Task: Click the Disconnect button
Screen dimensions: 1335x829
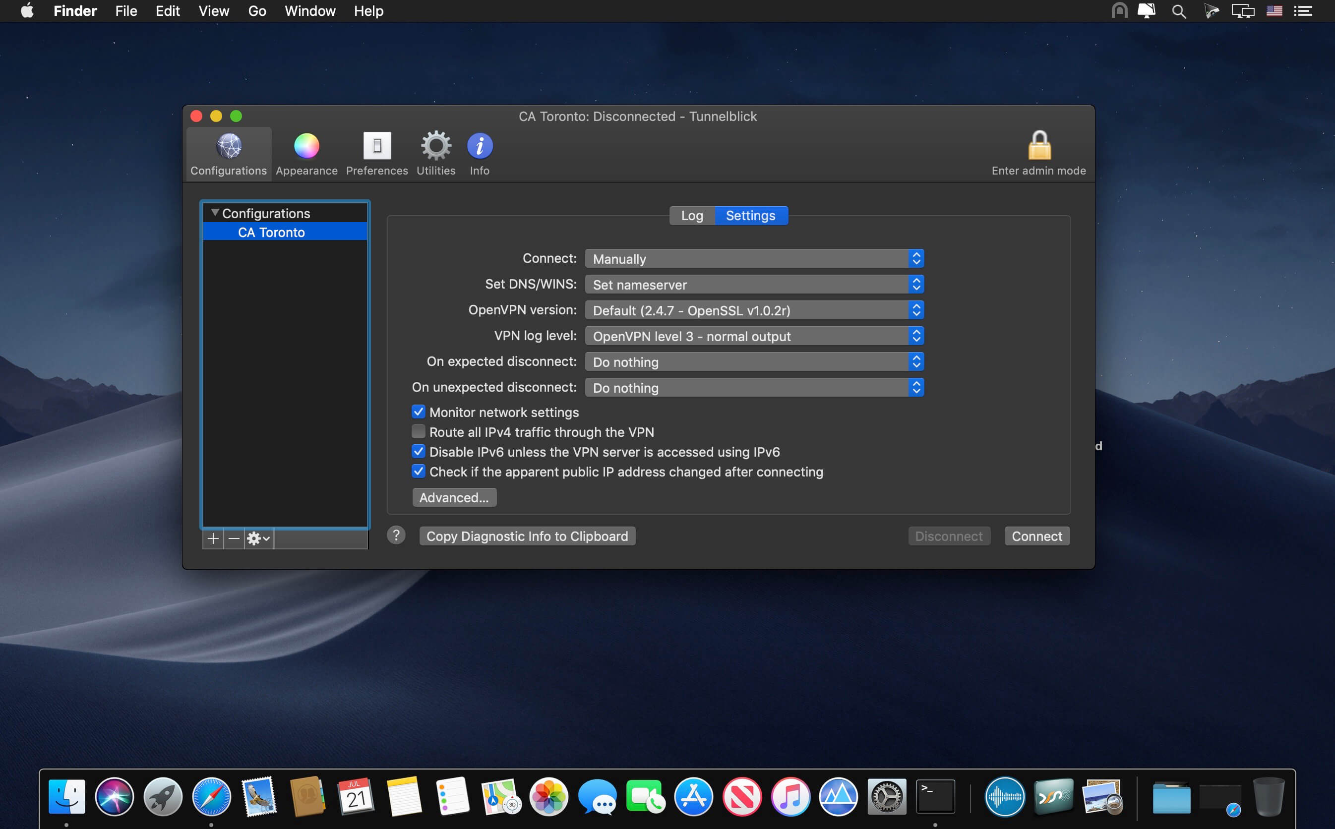Action: 949,535
